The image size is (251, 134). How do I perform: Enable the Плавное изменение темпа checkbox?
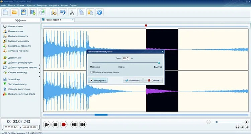92,72
